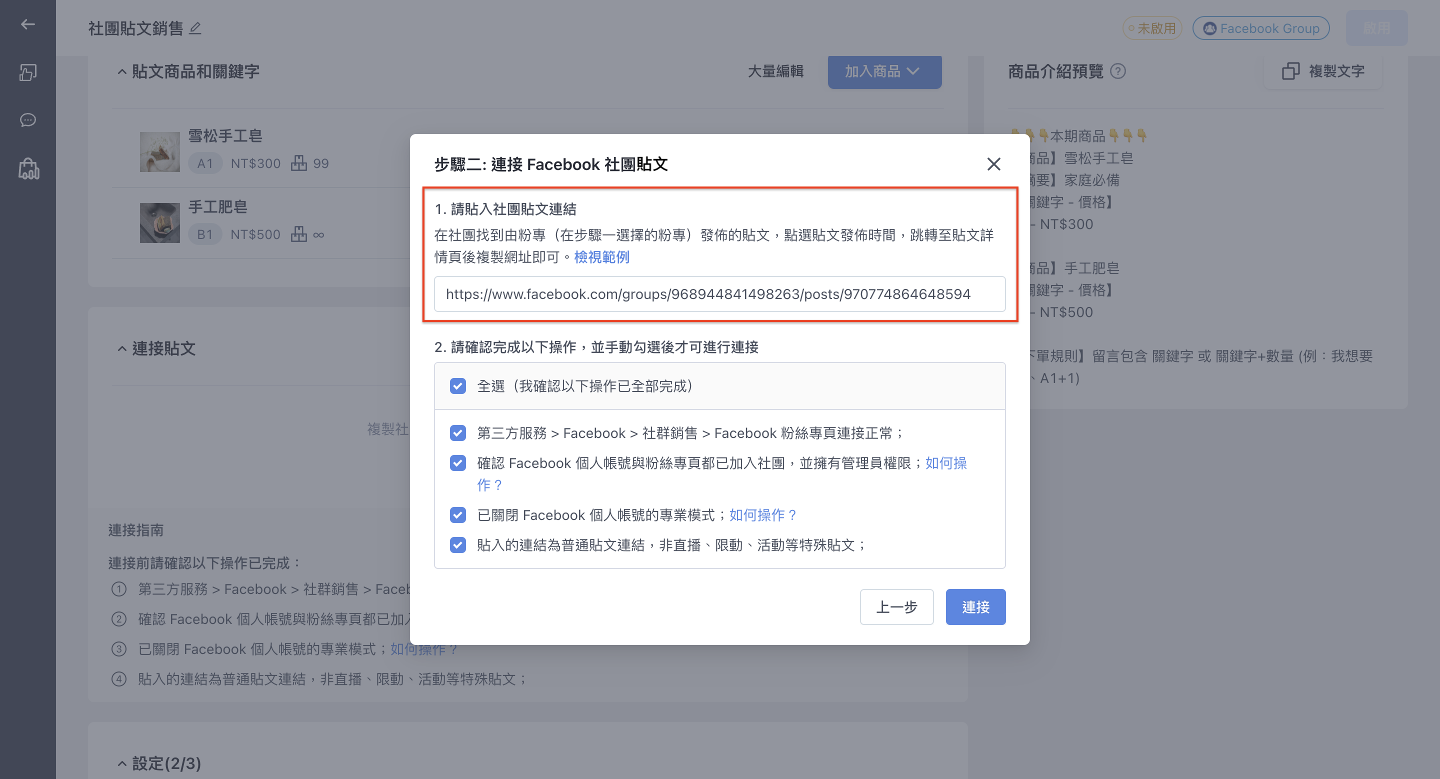The height and width of the screenshot is (779, 1440).
Task: Click the 連接 button
Action: tap(975, 607)
